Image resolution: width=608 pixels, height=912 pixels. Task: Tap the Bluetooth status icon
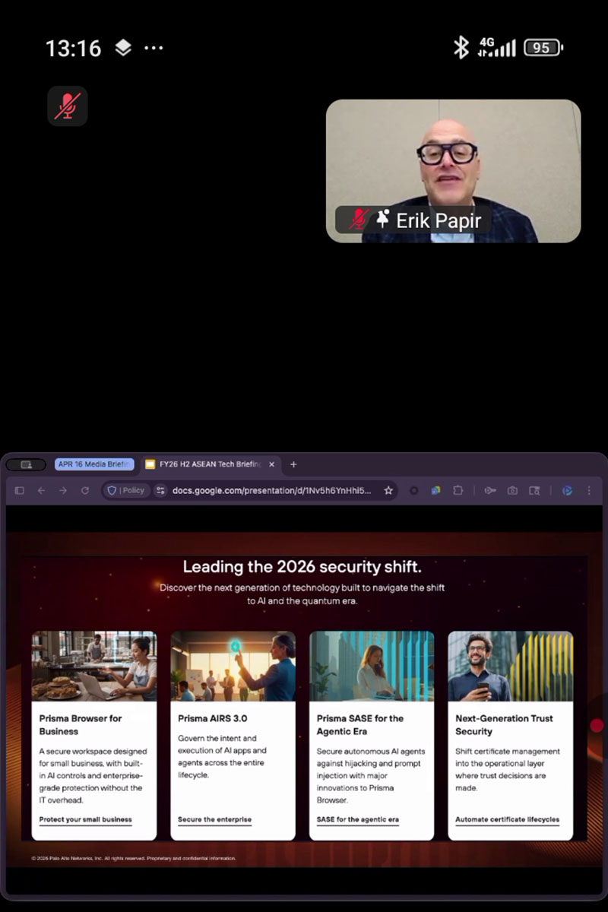[x=461, y=48]
